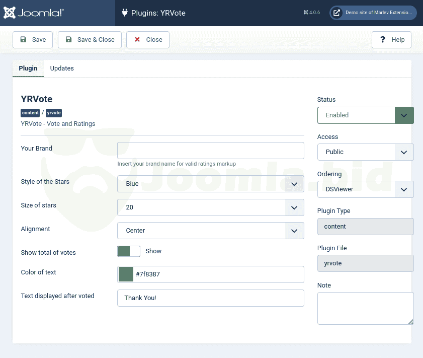
Task: Click the Your Brand input field
Action: pyautogui.click(x=210, y=151)
